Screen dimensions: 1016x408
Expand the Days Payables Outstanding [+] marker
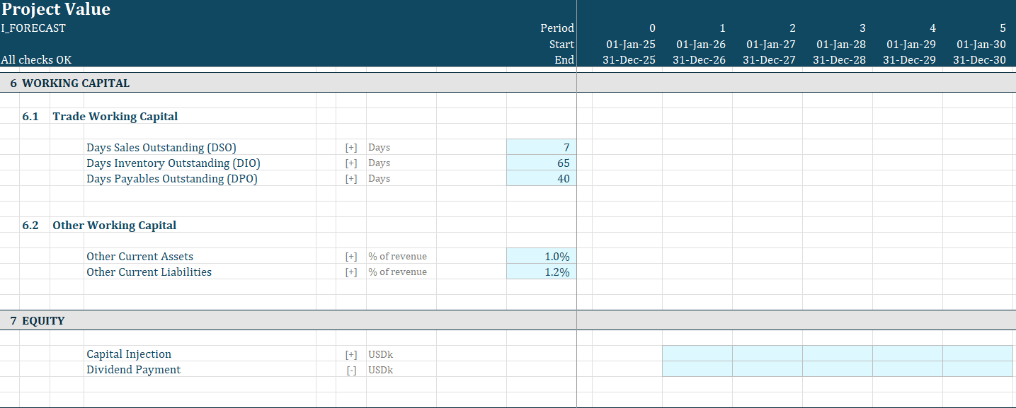coord(351,178)
